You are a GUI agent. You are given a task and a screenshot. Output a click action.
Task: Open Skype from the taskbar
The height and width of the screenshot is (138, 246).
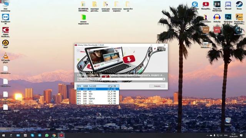pos(32,135)
